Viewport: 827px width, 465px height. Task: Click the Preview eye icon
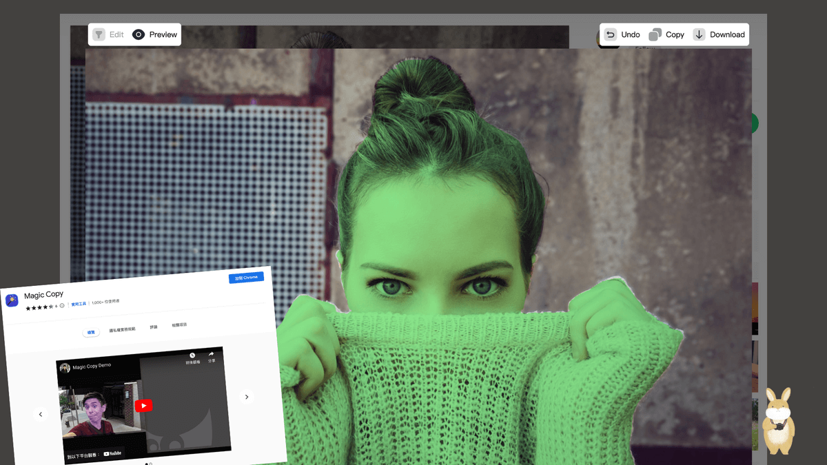coord(139,34)
